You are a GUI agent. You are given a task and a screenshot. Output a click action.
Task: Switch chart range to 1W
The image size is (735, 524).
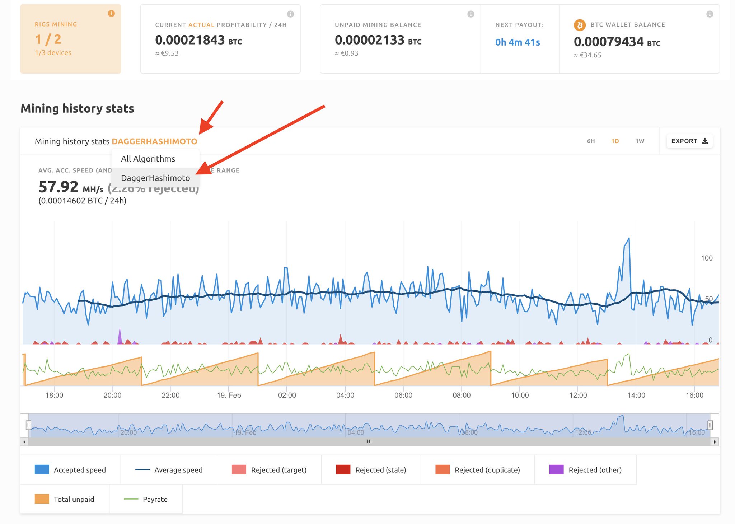(640, 141)
